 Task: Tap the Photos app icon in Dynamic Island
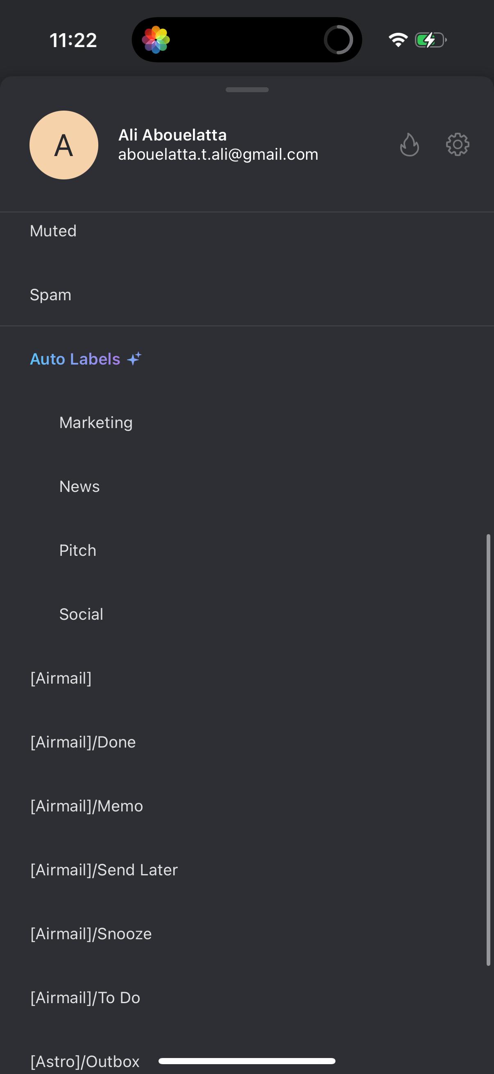(156, 40)
